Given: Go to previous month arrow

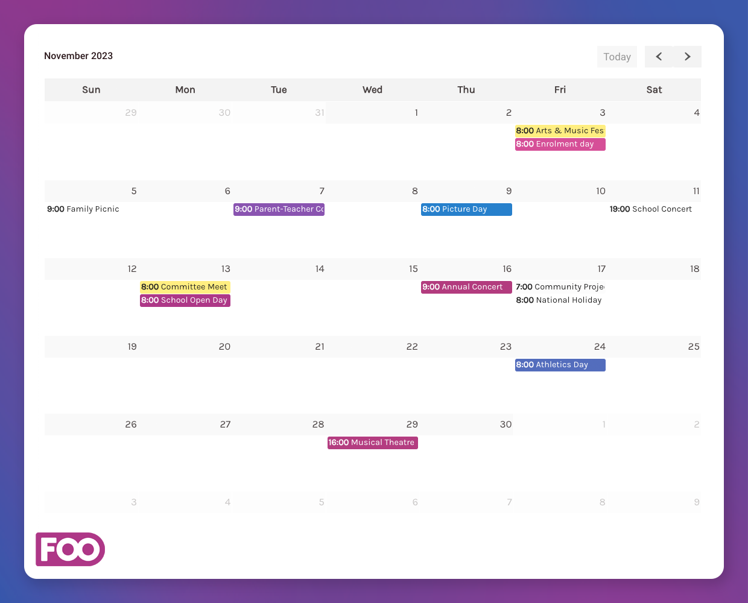Looking at the screenshot, I should (659, 57).
